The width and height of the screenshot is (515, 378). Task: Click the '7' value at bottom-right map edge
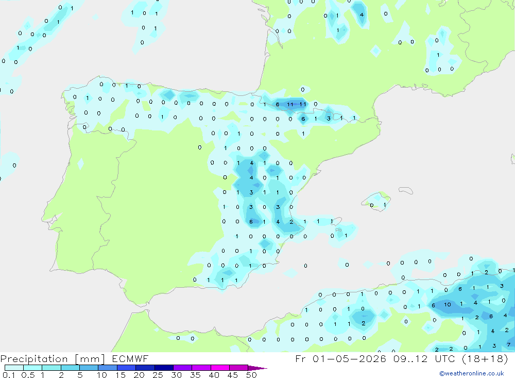tap(508, 345)
